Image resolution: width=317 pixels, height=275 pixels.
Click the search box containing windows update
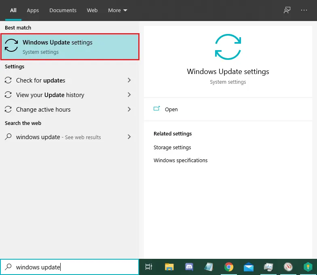pyautogui.click(x=70, y=267)
